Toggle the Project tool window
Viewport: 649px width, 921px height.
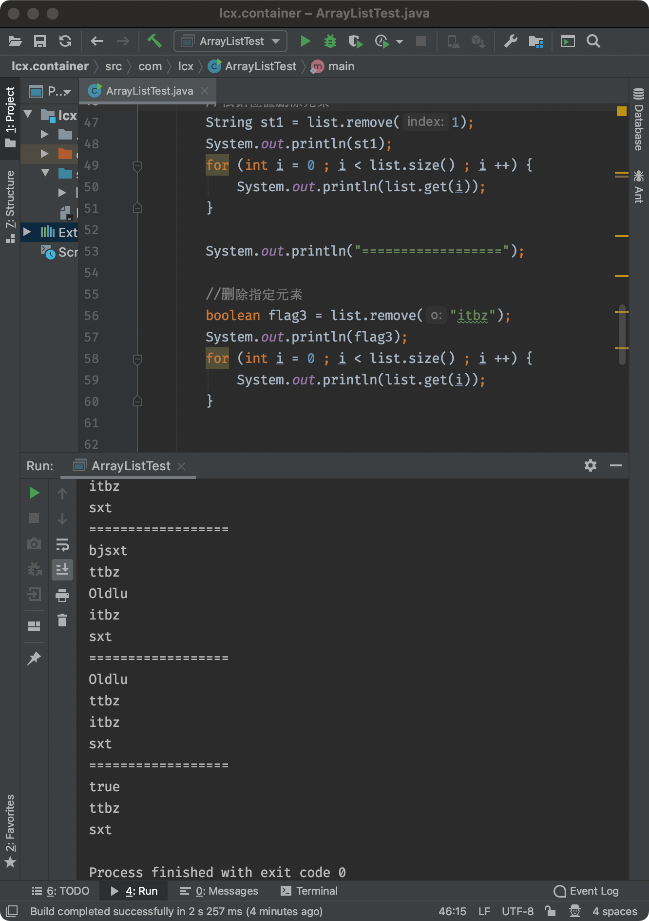10,117
